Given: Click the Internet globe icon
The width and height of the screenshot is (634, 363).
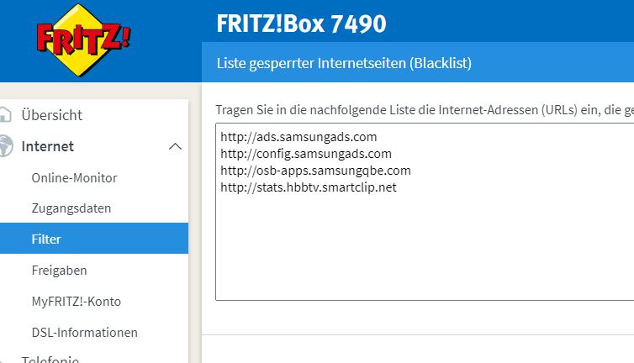Looking at the screenshot, I should click(6, 146).
